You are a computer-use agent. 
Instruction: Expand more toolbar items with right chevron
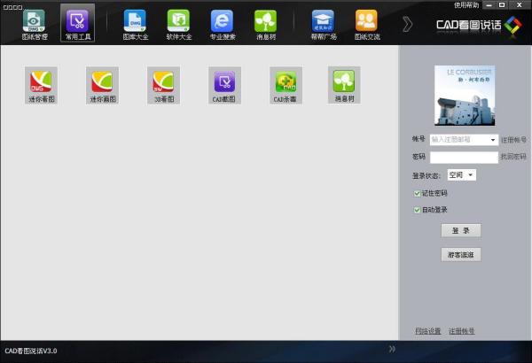407,23
